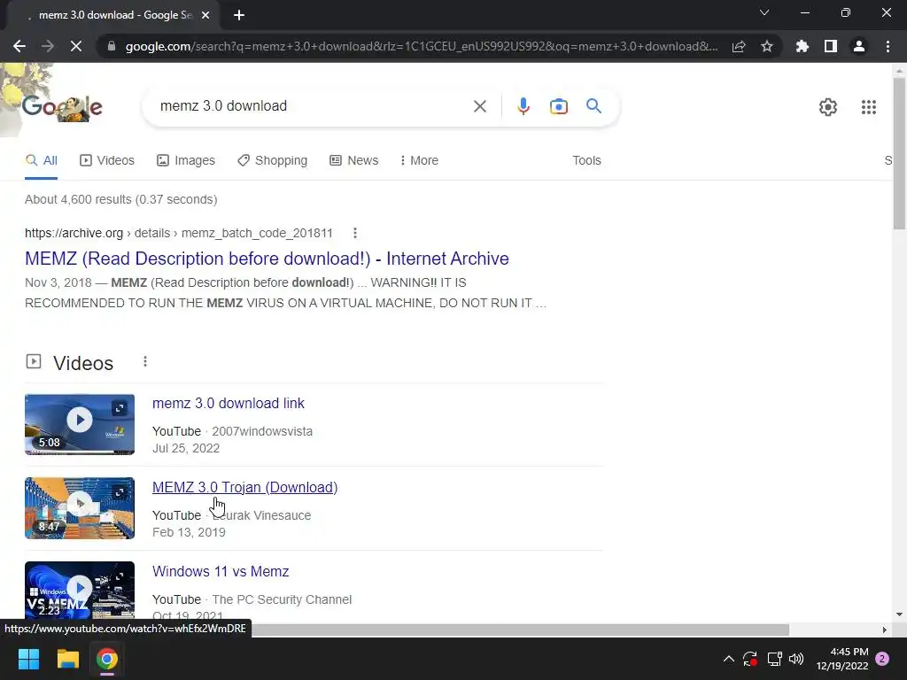
Task: Bookmark this page with the star icon
Action: pyautogui.click(x=767, y=46)
